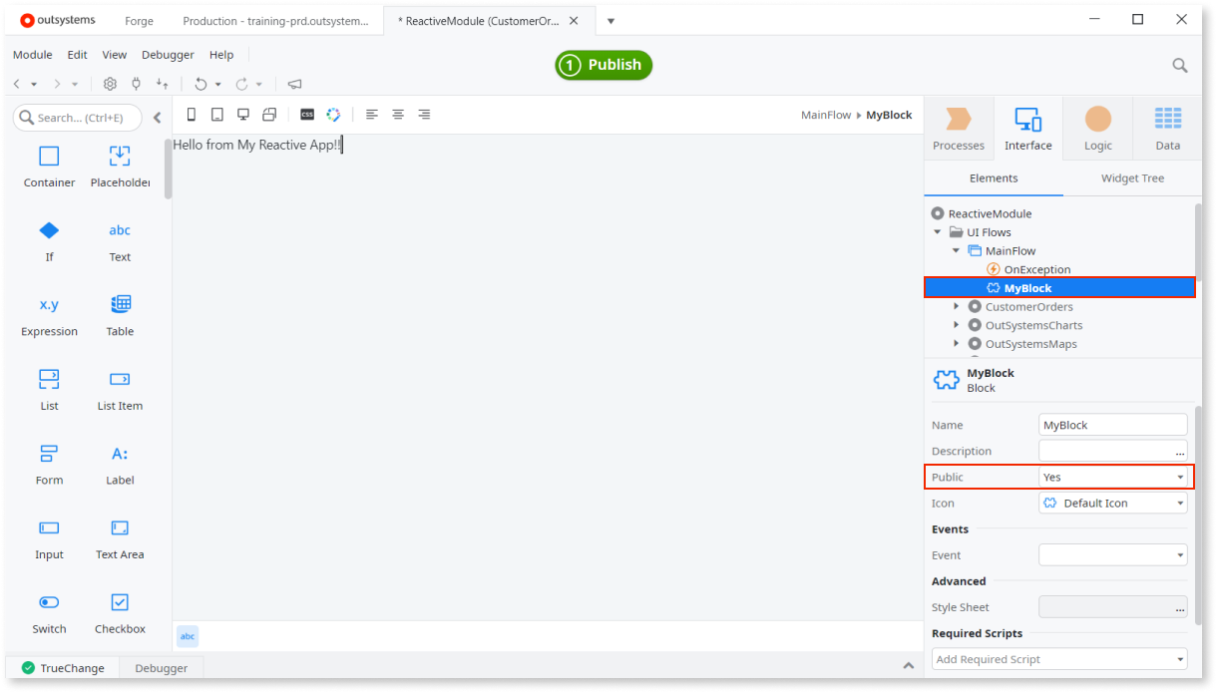Switch to the Widget Tree tab
Viewport: 1217px width, 693px height.
[1132, 177]
